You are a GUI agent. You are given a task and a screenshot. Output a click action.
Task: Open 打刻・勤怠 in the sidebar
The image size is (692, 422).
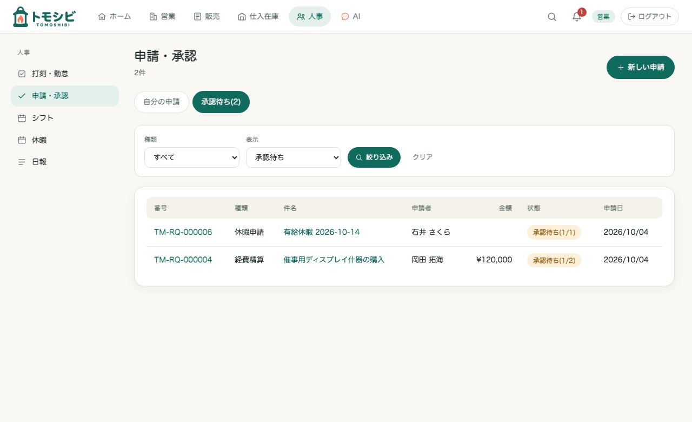[x=65, y=74]
